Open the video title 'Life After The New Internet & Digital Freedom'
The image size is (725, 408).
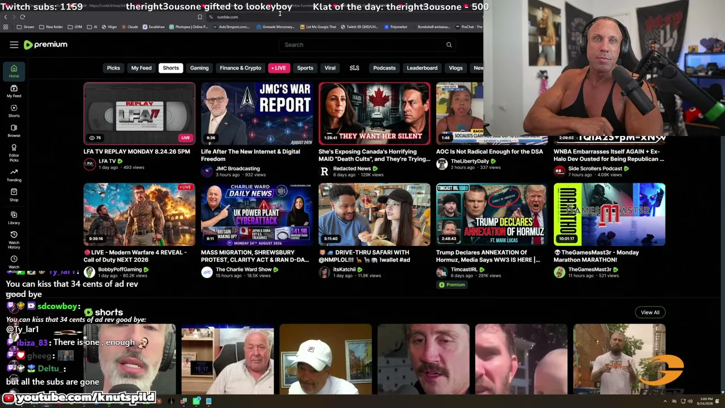[250, 155]
